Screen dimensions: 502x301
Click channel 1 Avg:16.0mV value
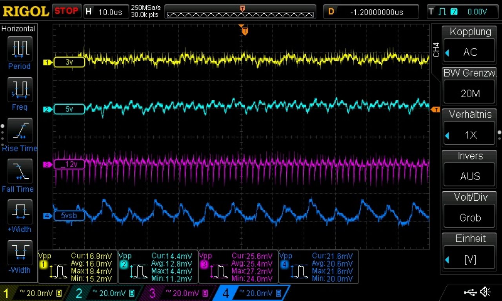(91, 263)
